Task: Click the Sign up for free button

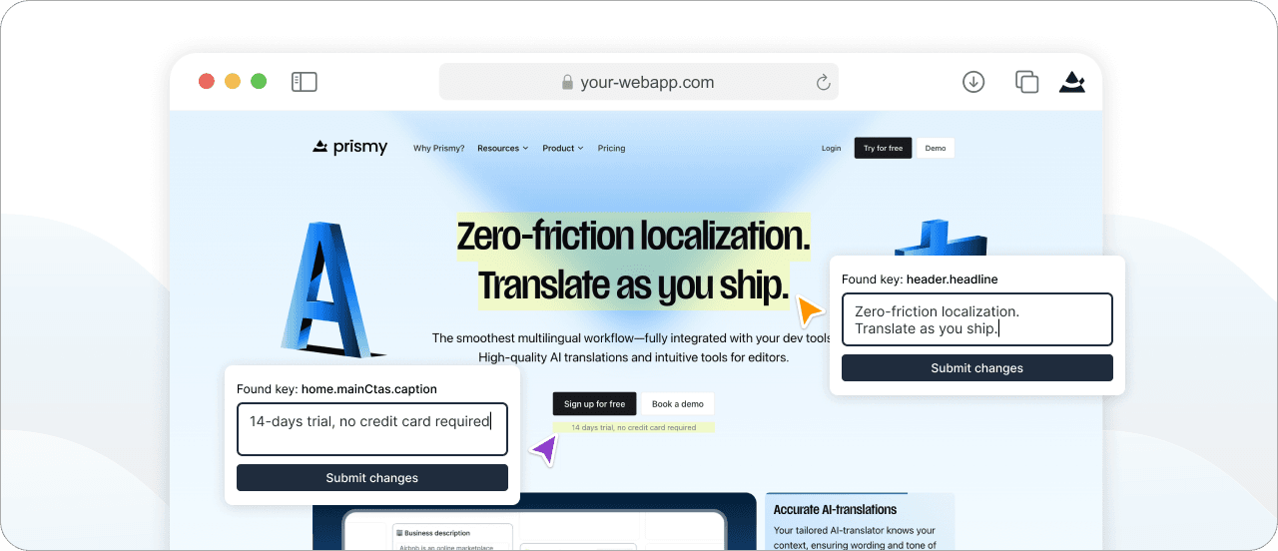Action: 594,404
